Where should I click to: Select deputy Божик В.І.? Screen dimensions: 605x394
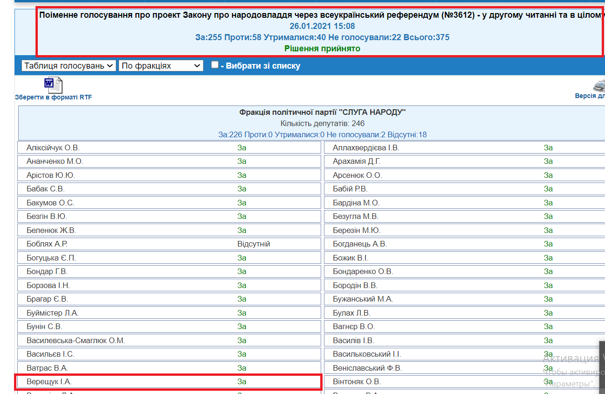click(351, 258)
